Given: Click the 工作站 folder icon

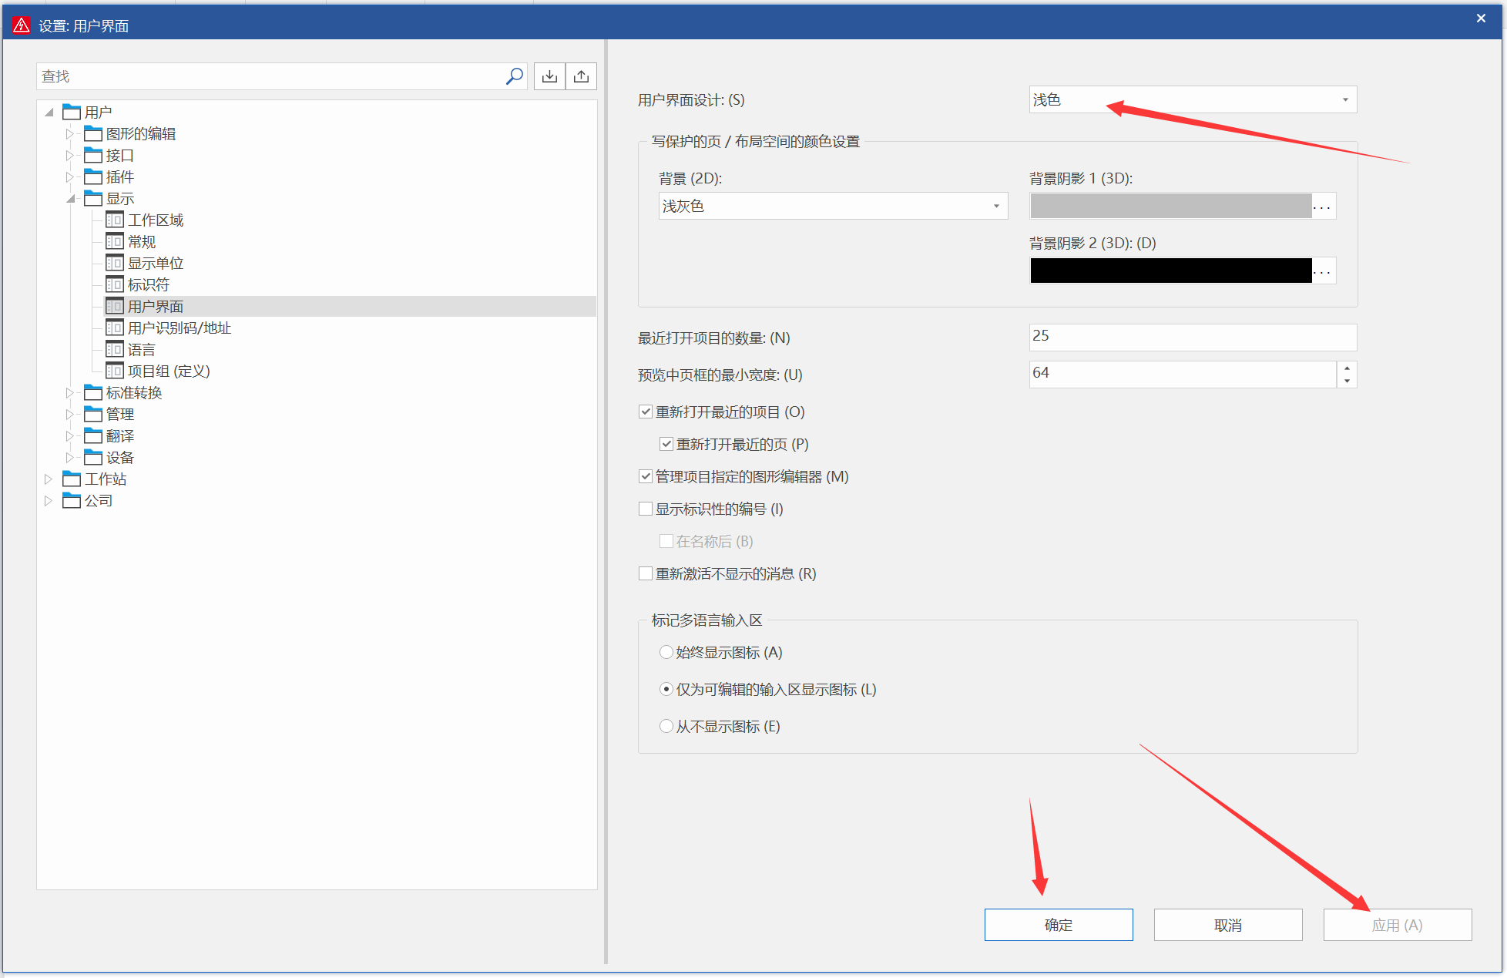Looking at the screenshot, I should pos(72,479).
